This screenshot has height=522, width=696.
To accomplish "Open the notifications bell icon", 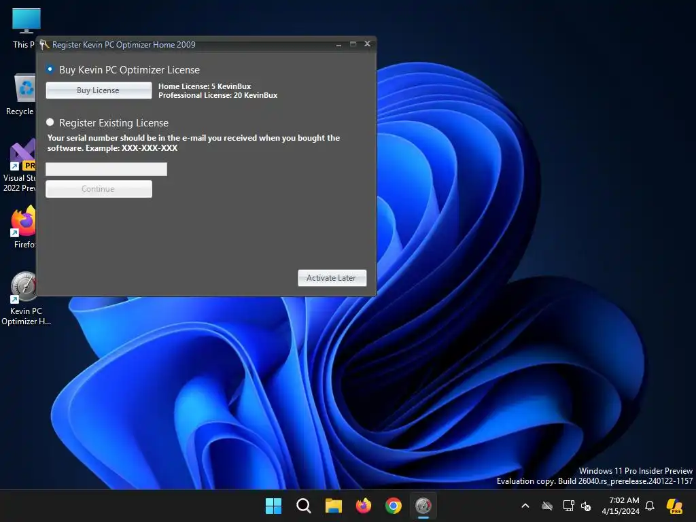I will [x=650, y=506].
